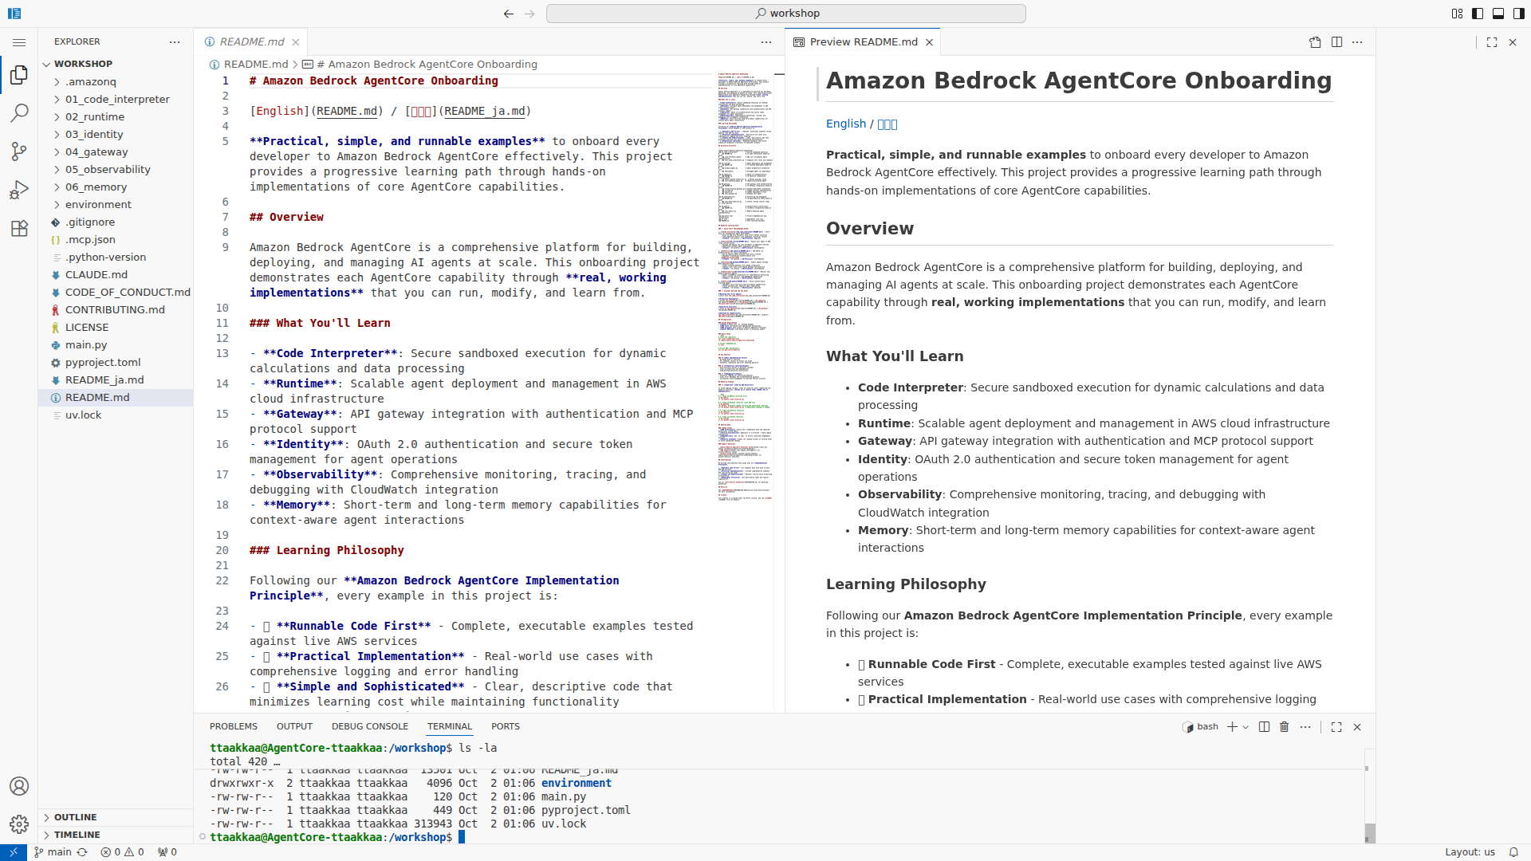Viewport: 1531px width, 861px height.
Task: Kill the active terminal with trash icon
Action: [x=1283, y=726]
